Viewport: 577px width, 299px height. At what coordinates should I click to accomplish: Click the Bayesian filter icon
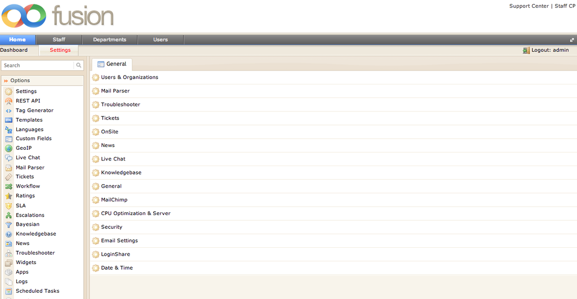click(8, 224)
